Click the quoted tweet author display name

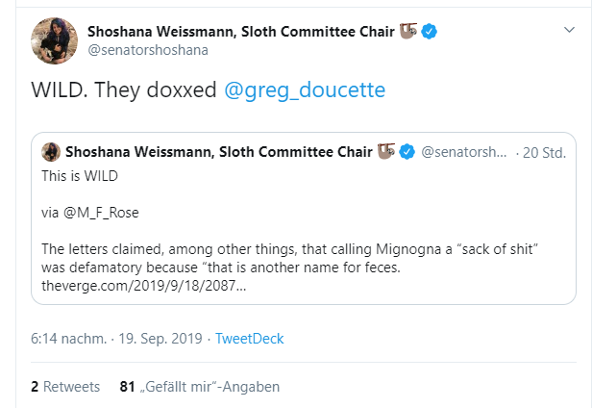pos(219,152)
